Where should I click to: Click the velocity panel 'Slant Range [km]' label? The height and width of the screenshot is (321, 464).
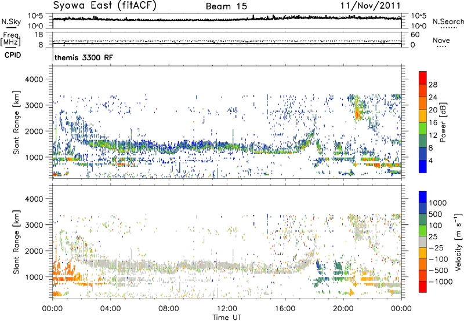coord(16,242)
